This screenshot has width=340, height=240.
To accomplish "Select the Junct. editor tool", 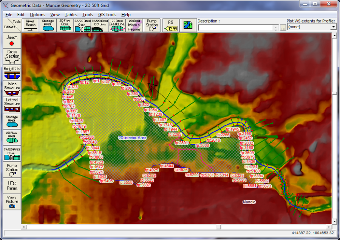I will pyautogui.click(x=11, y=40).
